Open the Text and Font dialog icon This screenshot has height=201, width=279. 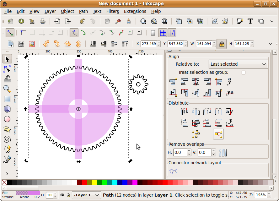(250, 21)
